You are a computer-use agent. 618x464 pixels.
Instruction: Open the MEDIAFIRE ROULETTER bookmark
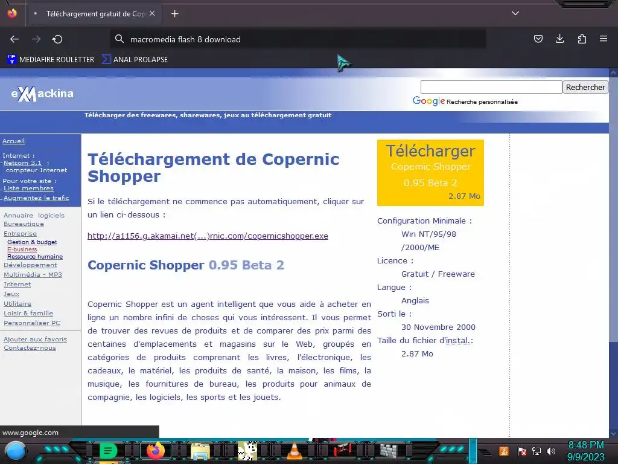click(x=51, y=60)
